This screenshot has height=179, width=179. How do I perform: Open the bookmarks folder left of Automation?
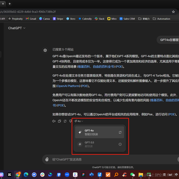point(144,19)
